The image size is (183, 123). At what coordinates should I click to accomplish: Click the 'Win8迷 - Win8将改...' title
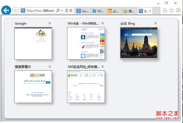83,23
